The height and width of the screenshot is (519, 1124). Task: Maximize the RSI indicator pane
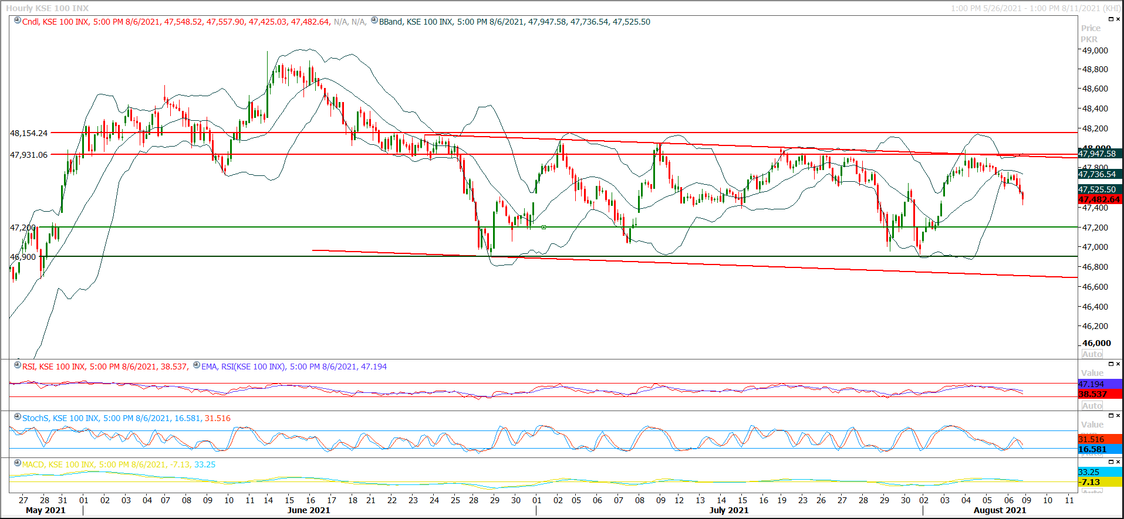pos(1111,364)
